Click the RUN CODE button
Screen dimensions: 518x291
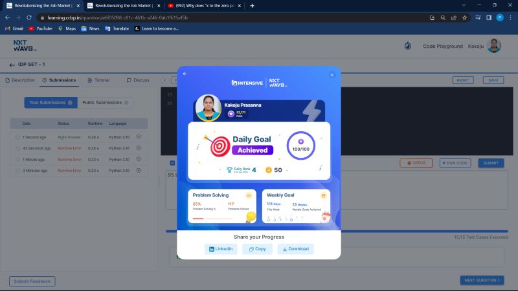click(455, 163)
